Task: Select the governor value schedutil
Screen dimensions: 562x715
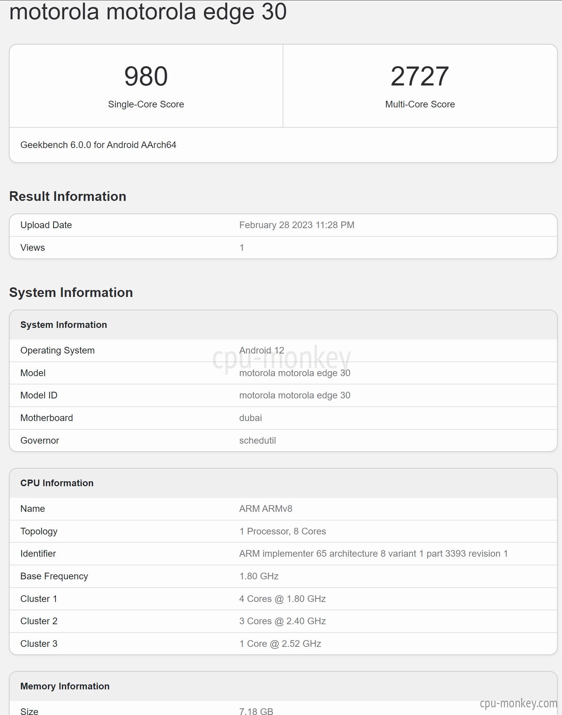Action: [x=258, y=440]
